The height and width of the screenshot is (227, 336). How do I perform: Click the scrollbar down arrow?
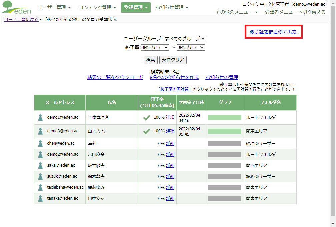(x=333, y=224)
